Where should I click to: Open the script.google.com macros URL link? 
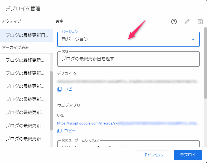coord(127,123)
